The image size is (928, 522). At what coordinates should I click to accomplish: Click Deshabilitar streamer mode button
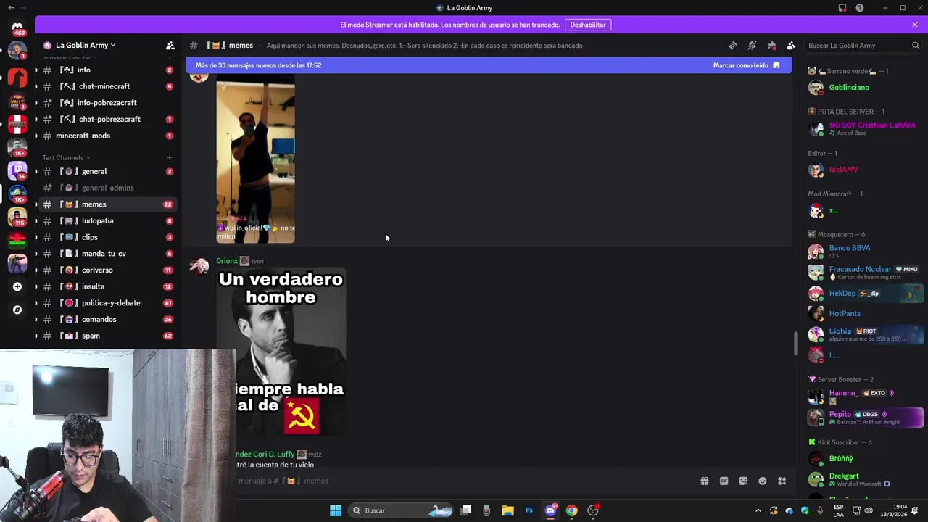588,25
